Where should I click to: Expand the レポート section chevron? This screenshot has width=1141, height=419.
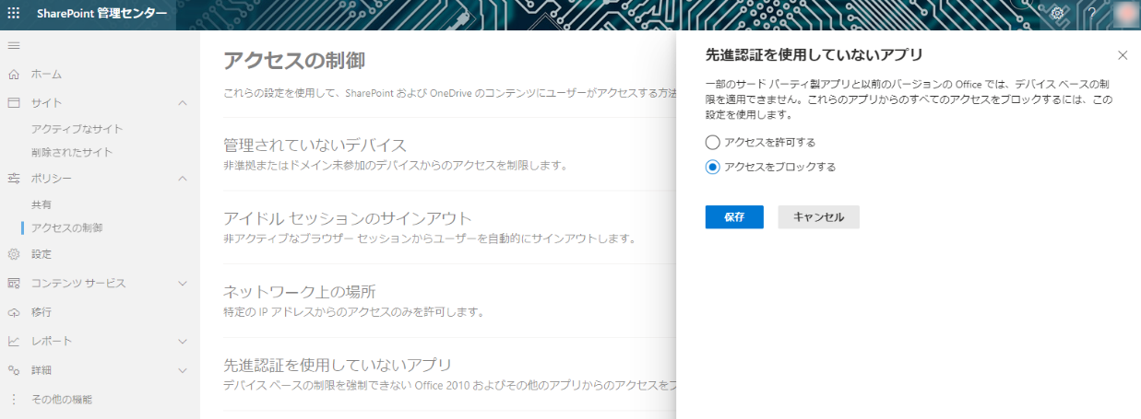click(x=183, y=341)
